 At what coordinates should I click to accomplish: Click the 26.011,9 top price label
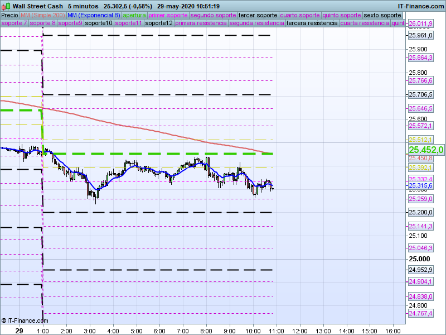point(420,24)
